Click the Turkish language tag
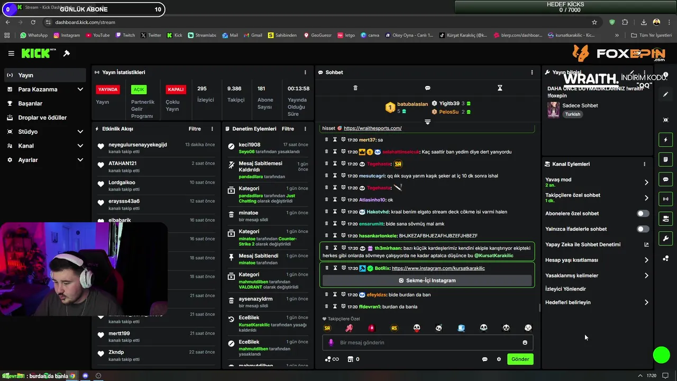Screen dimensions: 677x381 tap(572, 114)
